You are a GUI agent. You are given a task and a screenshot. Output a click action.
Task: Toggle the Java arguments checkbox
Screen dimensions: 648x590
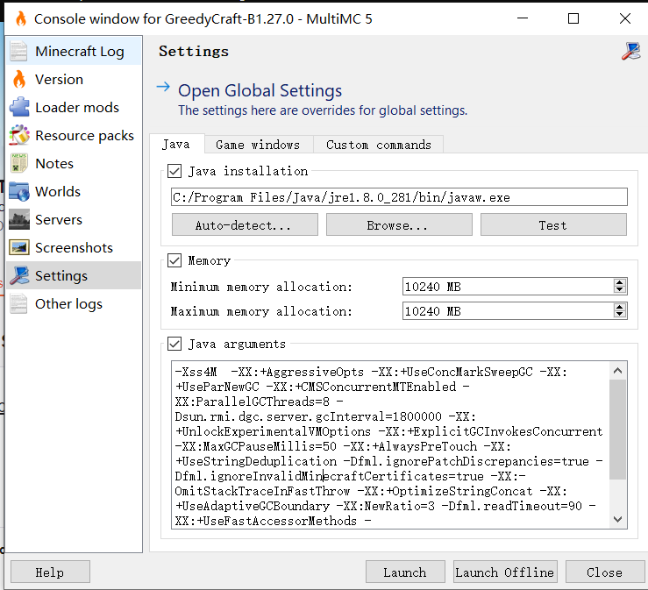174,344
